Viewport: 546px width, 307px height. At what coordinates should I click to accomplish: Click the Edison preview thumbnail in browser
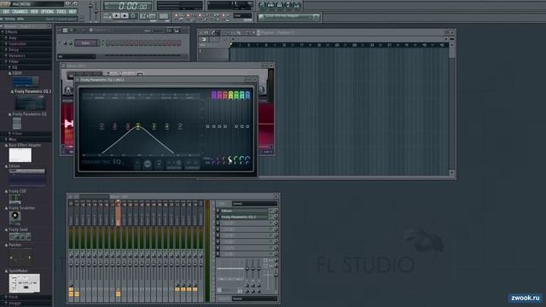pyautogui.click(x=27, y=177)
